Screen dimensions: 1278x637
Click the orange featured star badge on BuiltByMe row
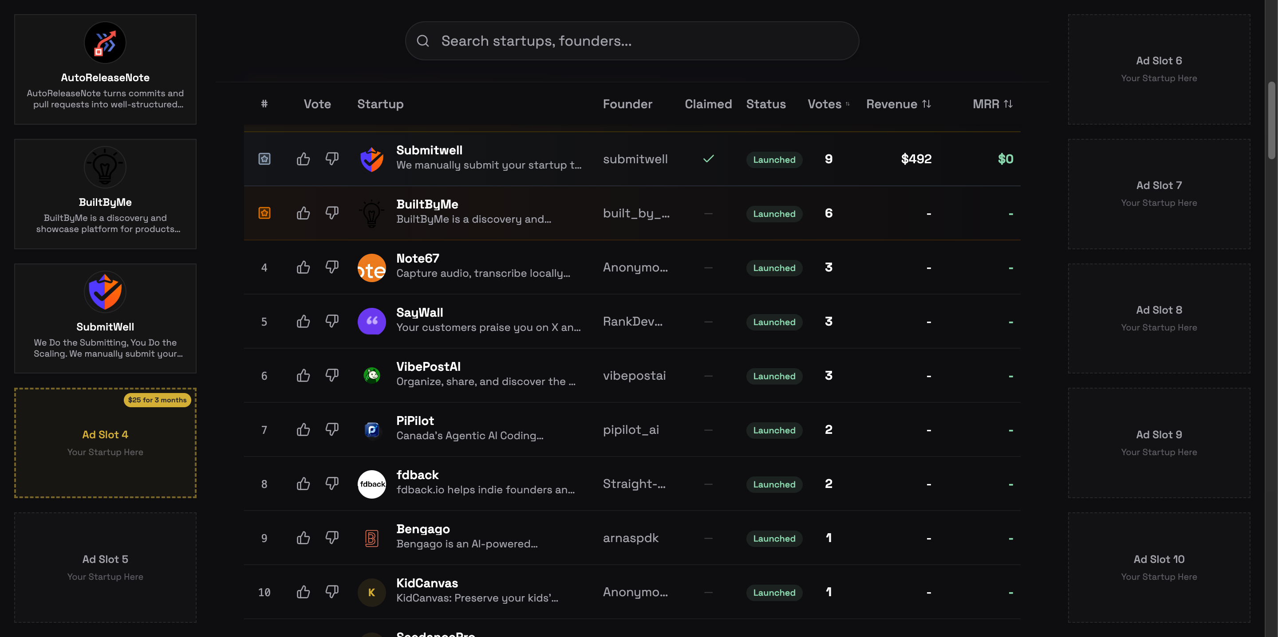click(x=264, y=213)
